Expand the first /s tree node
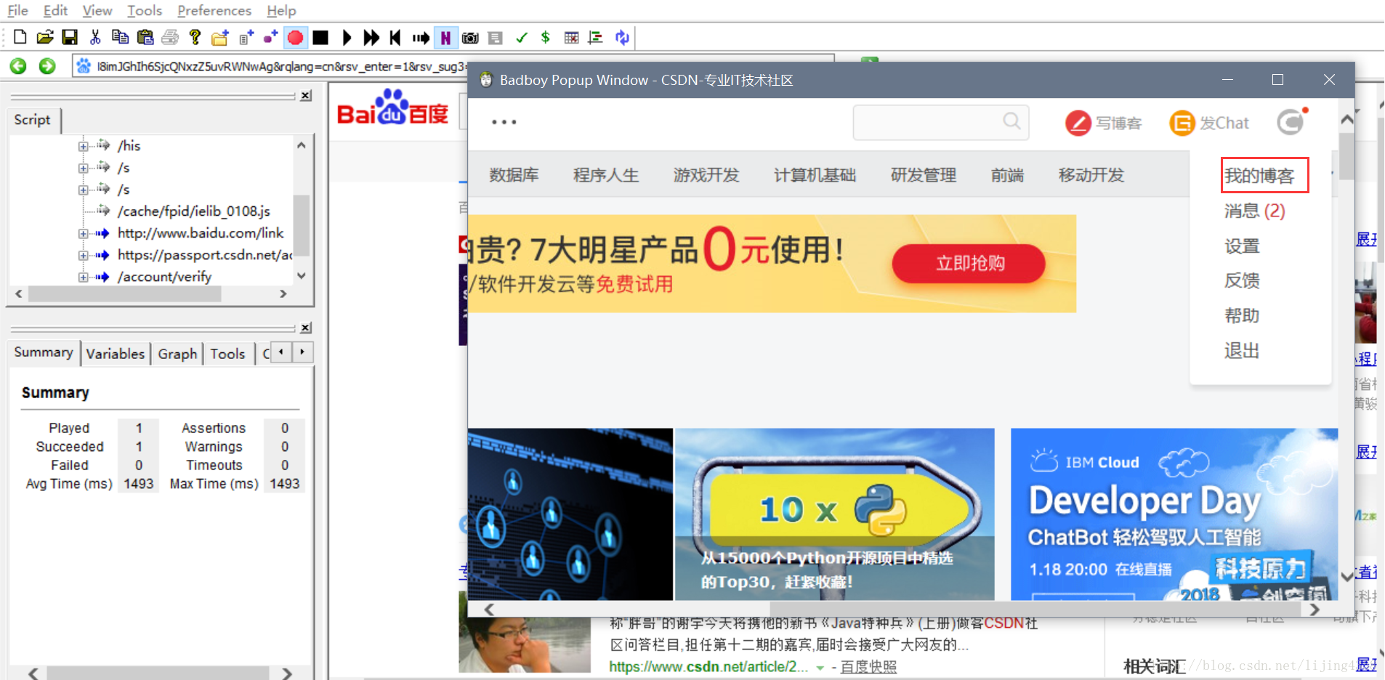 [83, 168]
